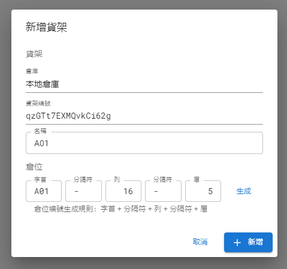The image size is (287, 269).
Task: Click the small 貨架編號 field label
Action: pyautogui.click(x=38, y=103)
